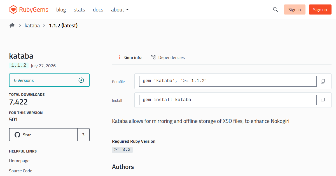Viewport: 336px width, 176px height.
Task: Click the RubyGems logo
Action: (x=29, y=10)
